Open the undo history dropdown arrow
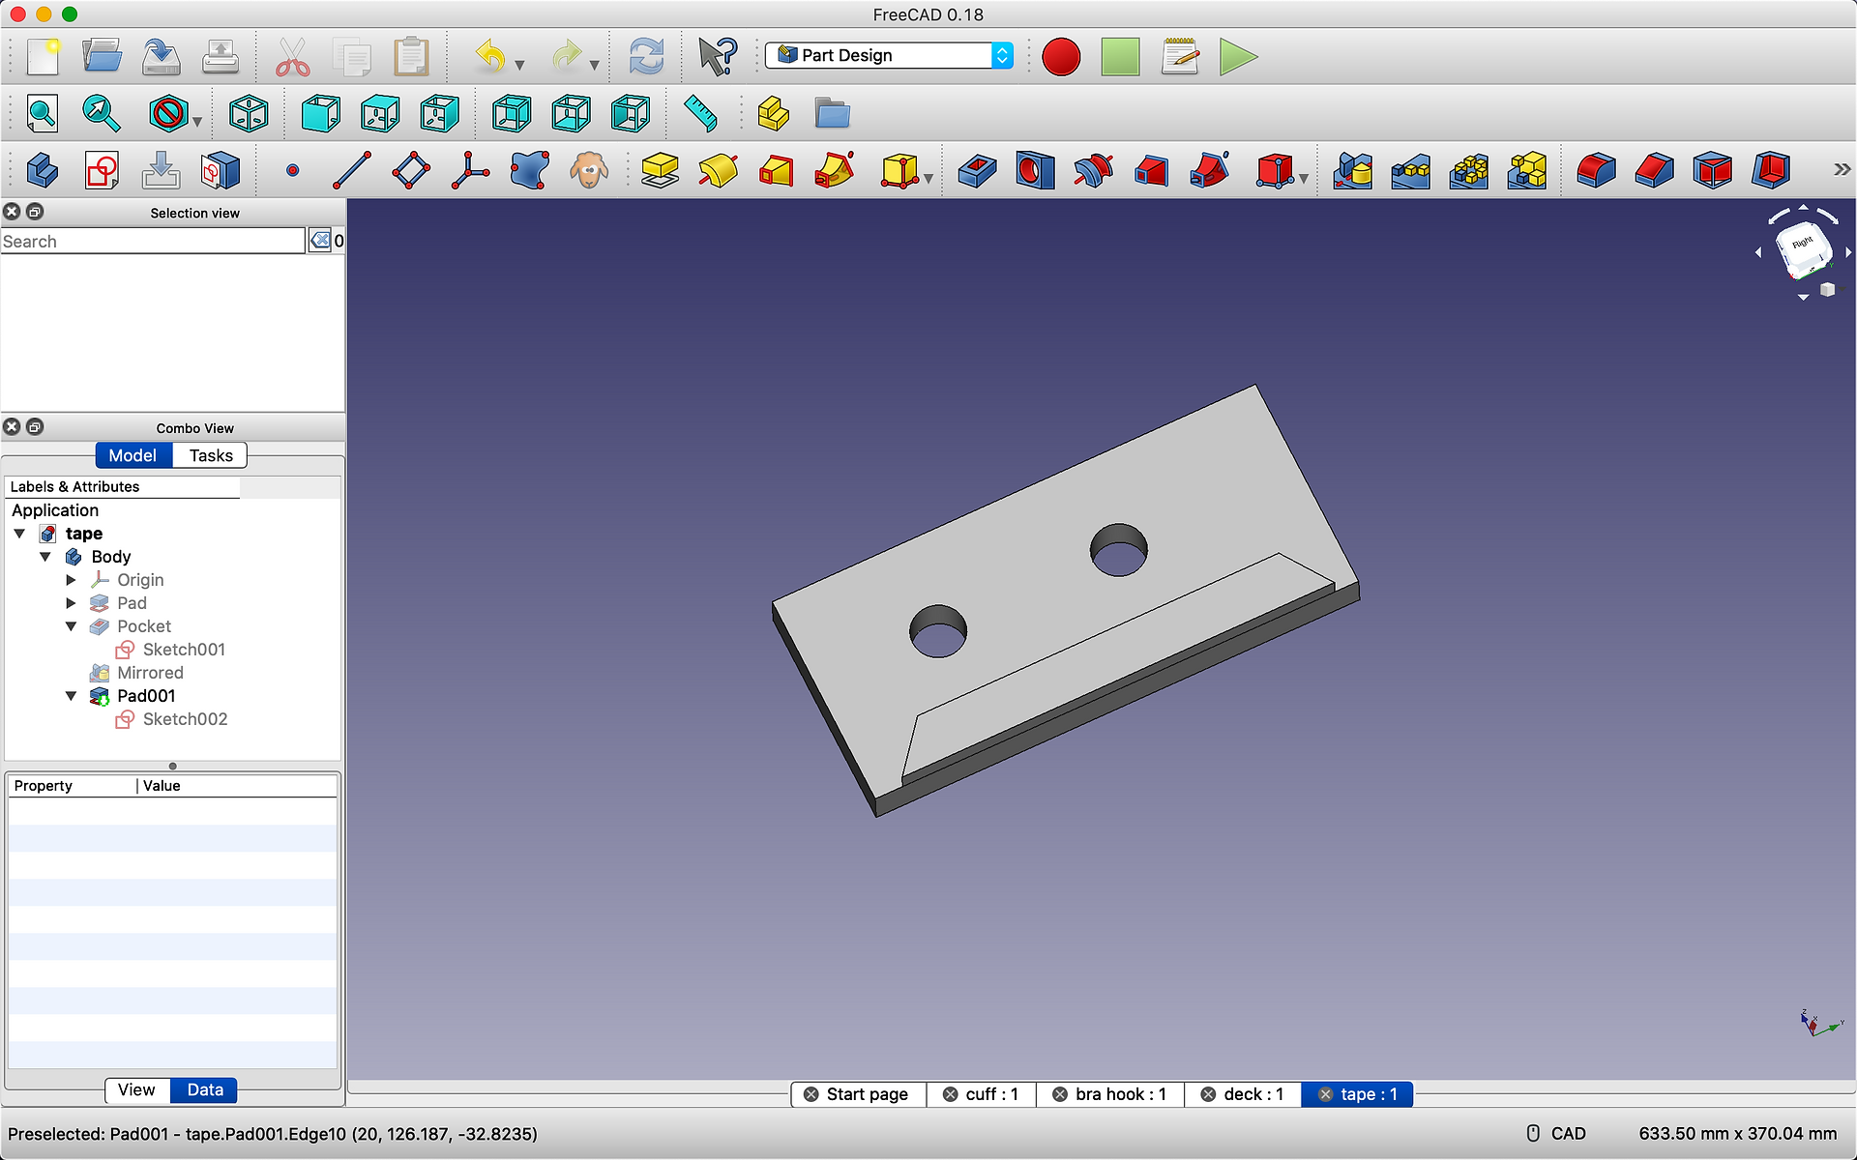Image resolution: width=1857 pixels, height=1160 pixels. click(519, 65)
